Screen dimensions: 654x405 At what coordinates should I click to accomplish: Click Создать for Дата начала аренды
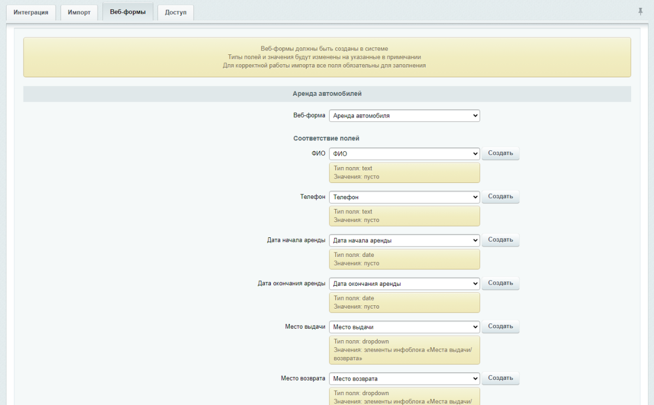(500, 240)
